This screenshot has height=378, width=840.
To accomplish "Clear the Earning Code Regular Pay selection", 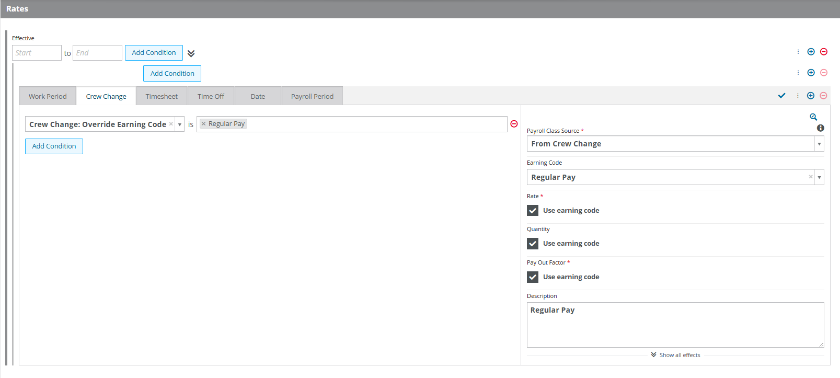I will (811, 177).
